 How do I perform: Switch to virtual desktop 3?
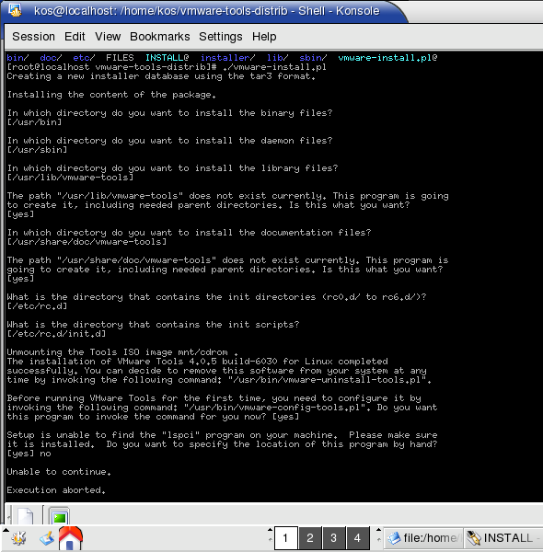click(x=333, y=538)
